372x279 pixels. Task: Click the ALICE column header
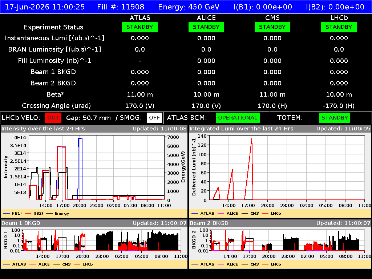206,18
